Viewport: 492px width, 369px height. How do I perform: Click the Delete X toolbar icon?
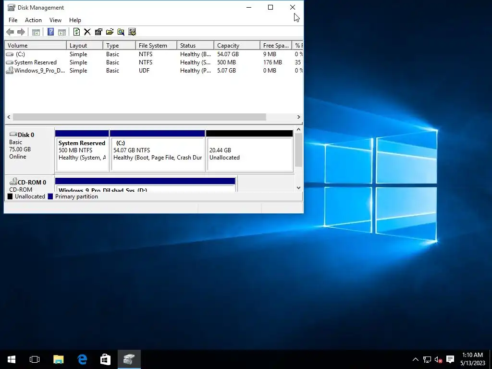coord(87,32)
